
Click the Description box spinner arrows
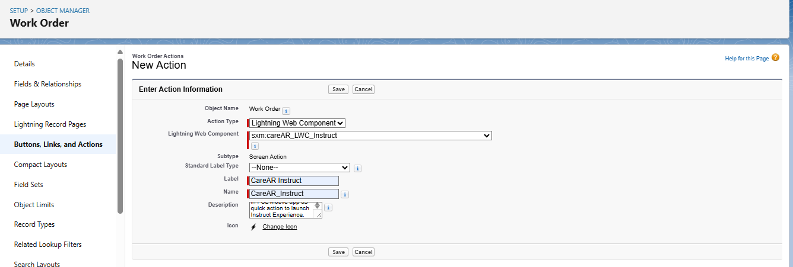click(x=317, y=206)
